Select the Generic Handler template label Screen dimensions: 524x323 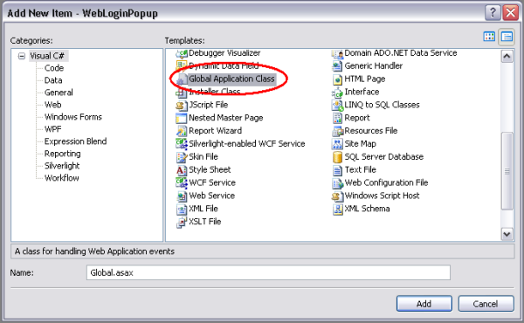(x=373, y=65)
